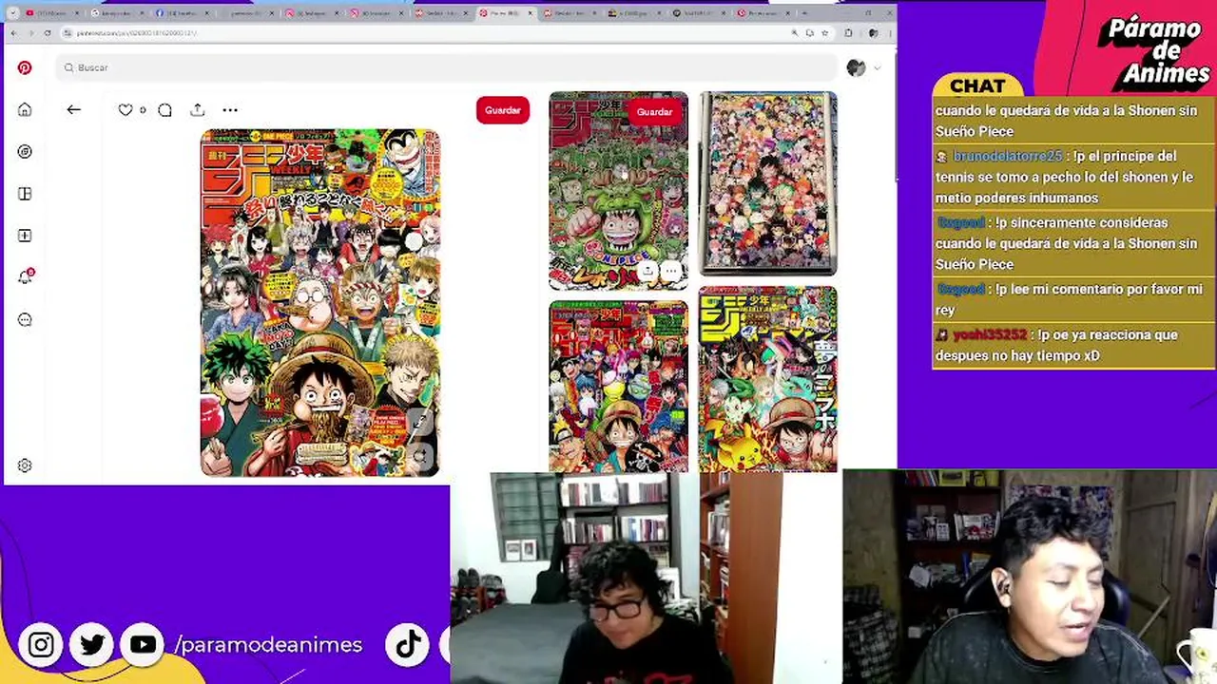1217x684 pixels.
Task: Click the Buscar search field
Action: pos(447,67)
